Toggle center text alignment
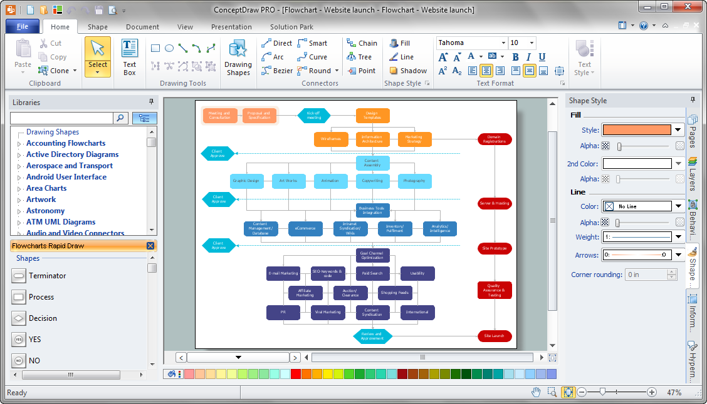This screenshot has width=707, height=404. pyautogui.click(x=486, y=70)
